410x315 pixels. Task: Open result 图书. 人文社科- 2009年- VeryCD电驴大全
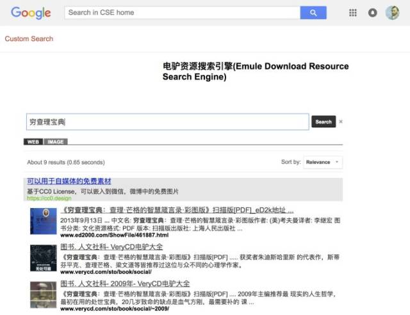125,284
